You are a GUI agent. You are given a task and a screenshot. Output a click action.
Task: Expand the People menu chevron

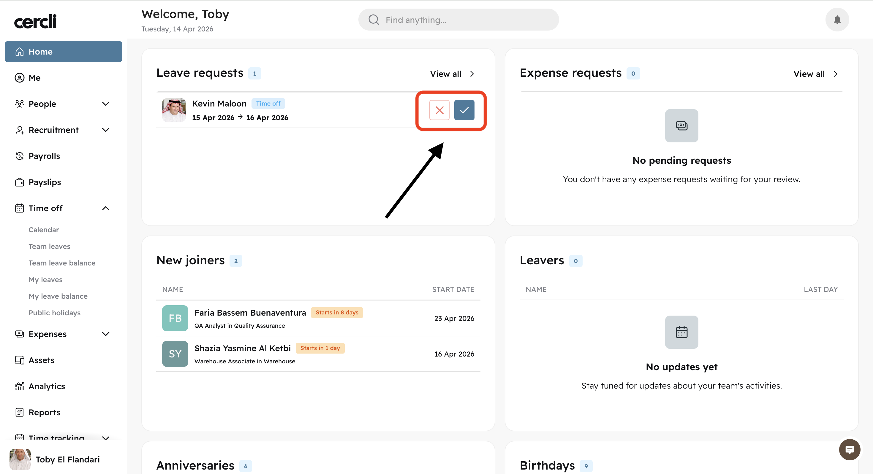106,104
